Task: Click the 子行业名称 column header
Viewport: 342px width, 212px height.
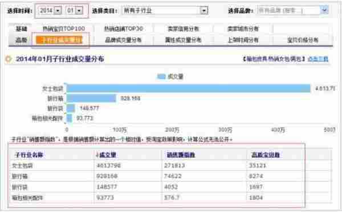Action: tap(29, 155)
